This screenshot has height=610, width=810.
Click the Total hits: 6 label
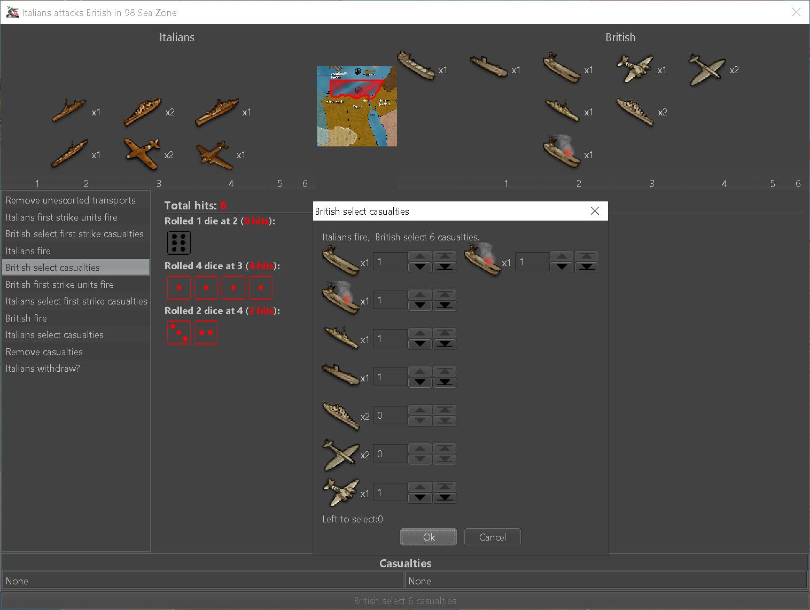196,205
